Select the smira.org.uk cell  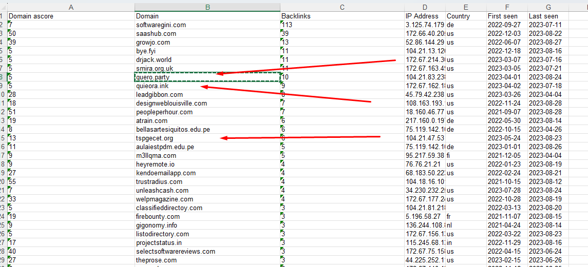pyautogui.click(x=207, y=69)
